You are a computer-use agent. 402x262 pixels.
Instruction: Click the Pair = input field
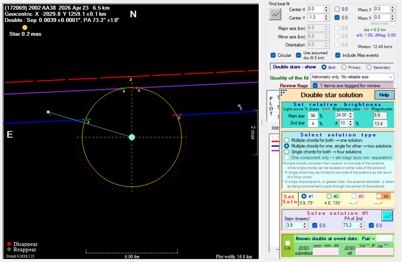tap(384, 238)
